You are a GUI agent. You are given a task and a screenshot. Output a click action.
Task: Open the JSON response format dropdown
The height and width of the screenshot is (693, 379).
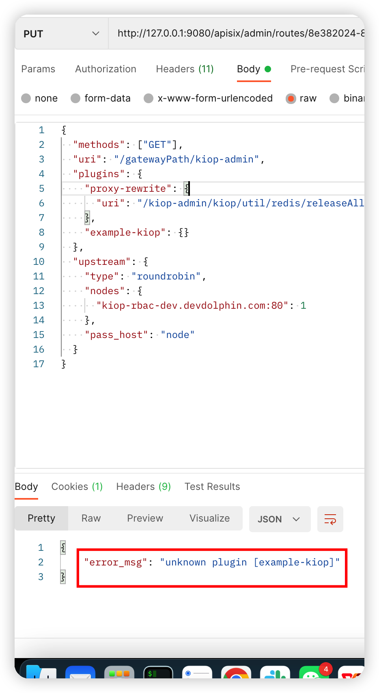pyautogui.click(x=280, y=519)
